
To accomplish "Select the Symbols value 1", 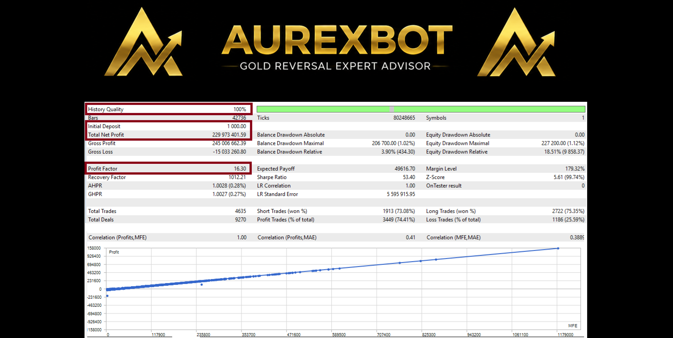I will 583,118.
